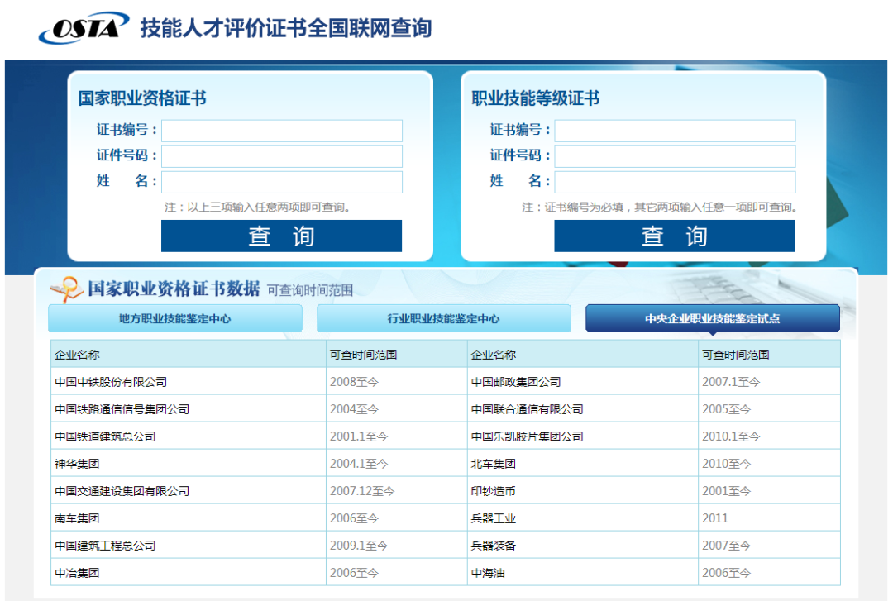Screen dimensions: 893x601
Task: Switch to 地方职业技能鉴定中心 tab
Action: click(x=174, y=318)
